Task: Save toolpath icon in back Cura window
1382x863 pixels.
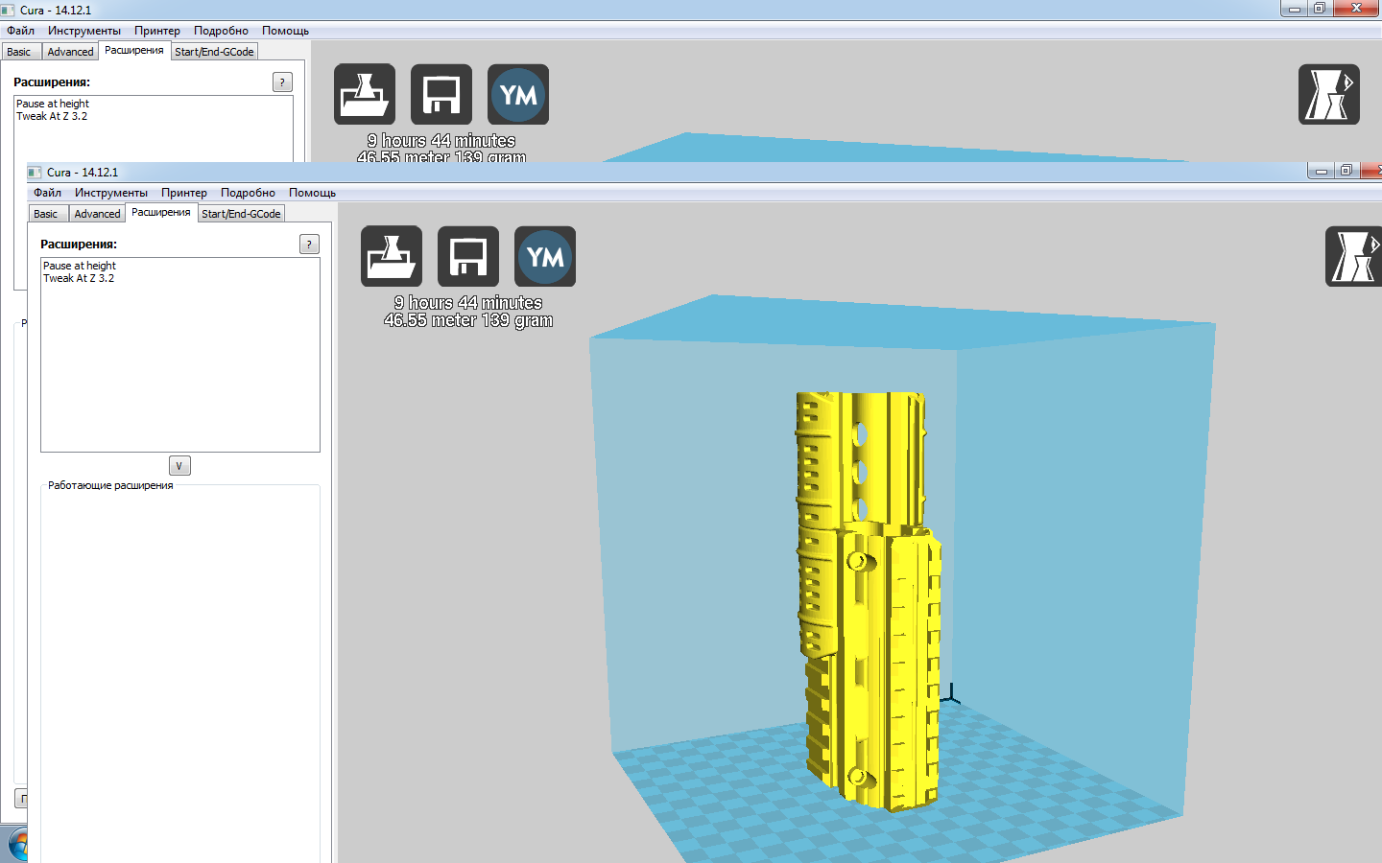Action: [x=441, y=94]
